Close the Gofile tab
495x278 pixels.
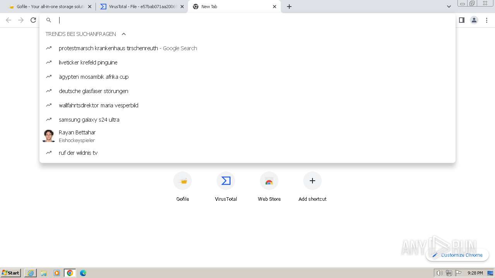90,7
